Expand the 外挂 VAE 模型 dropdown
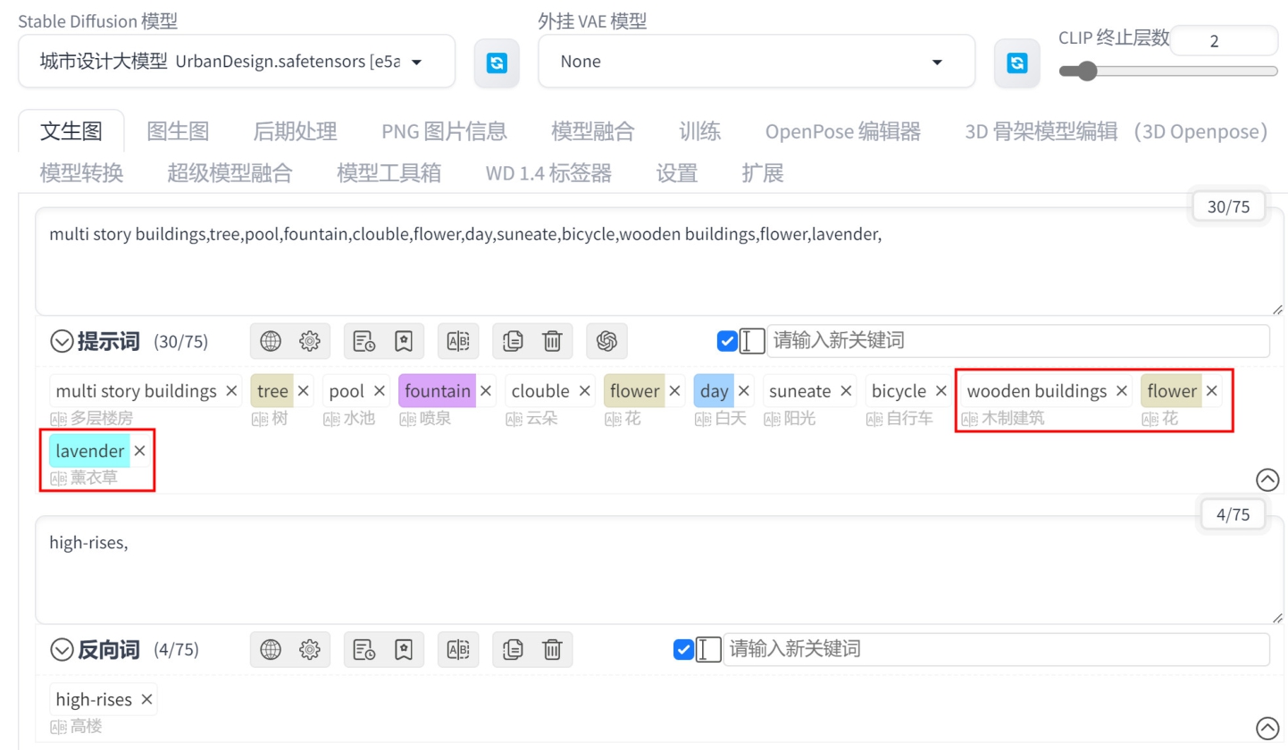1288x750 pixels. [x=756, y=62]
